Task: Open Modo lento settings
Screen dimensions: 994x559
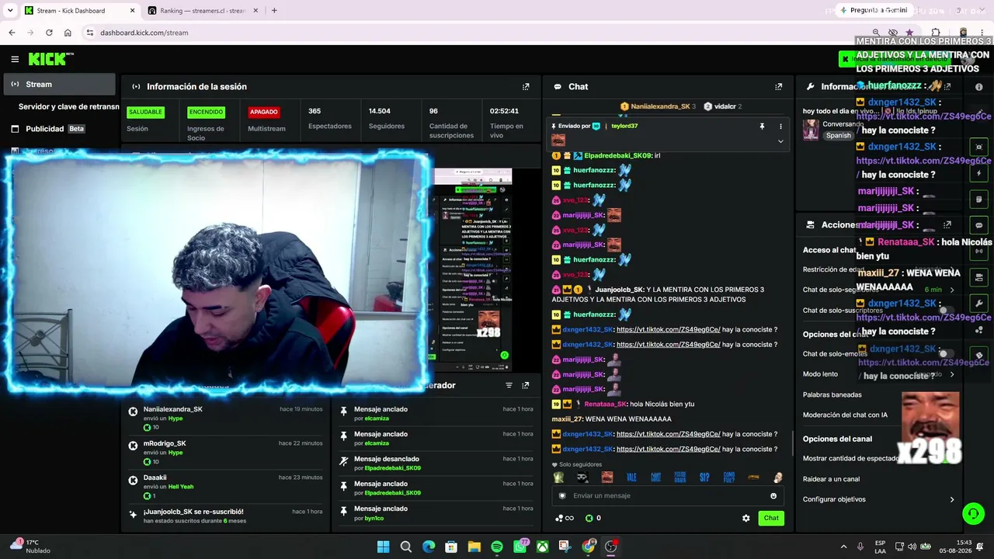Action: (878, 374)
